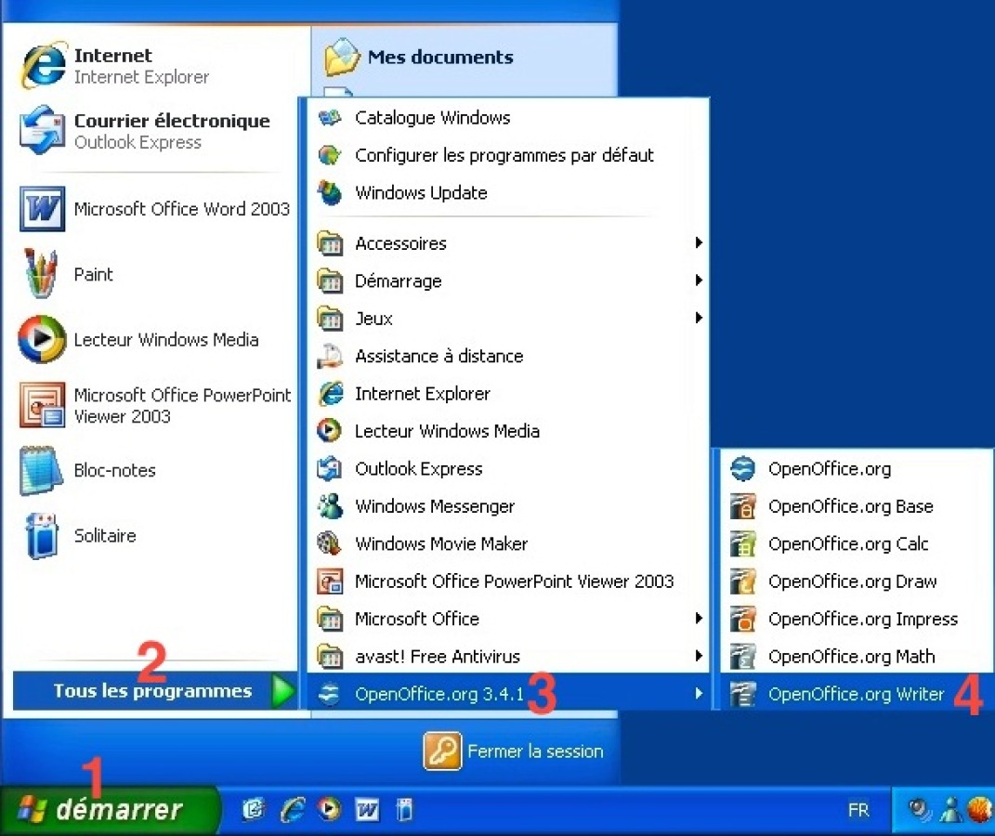Screen dimensions: 995x836
Task: Click Internet Explorer quick launch icon in taskbar
Action: pyautogui.click(x=293, y=809)
